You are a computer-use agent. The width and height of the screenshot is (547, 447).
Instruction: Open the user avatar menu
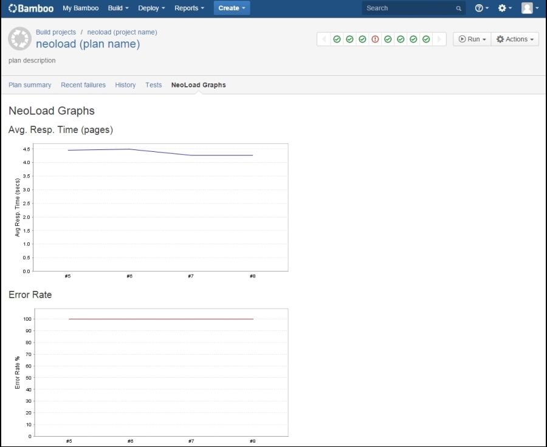coord(529,8)
